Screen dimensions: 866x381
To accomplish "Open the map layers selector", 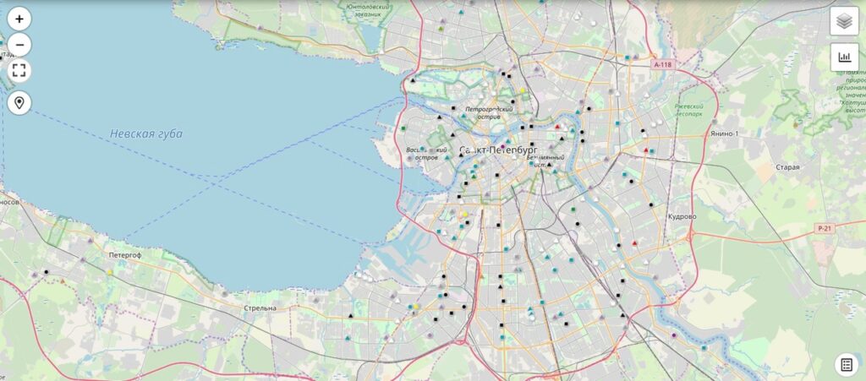I will pyautogui.click(x=844, y=21).
